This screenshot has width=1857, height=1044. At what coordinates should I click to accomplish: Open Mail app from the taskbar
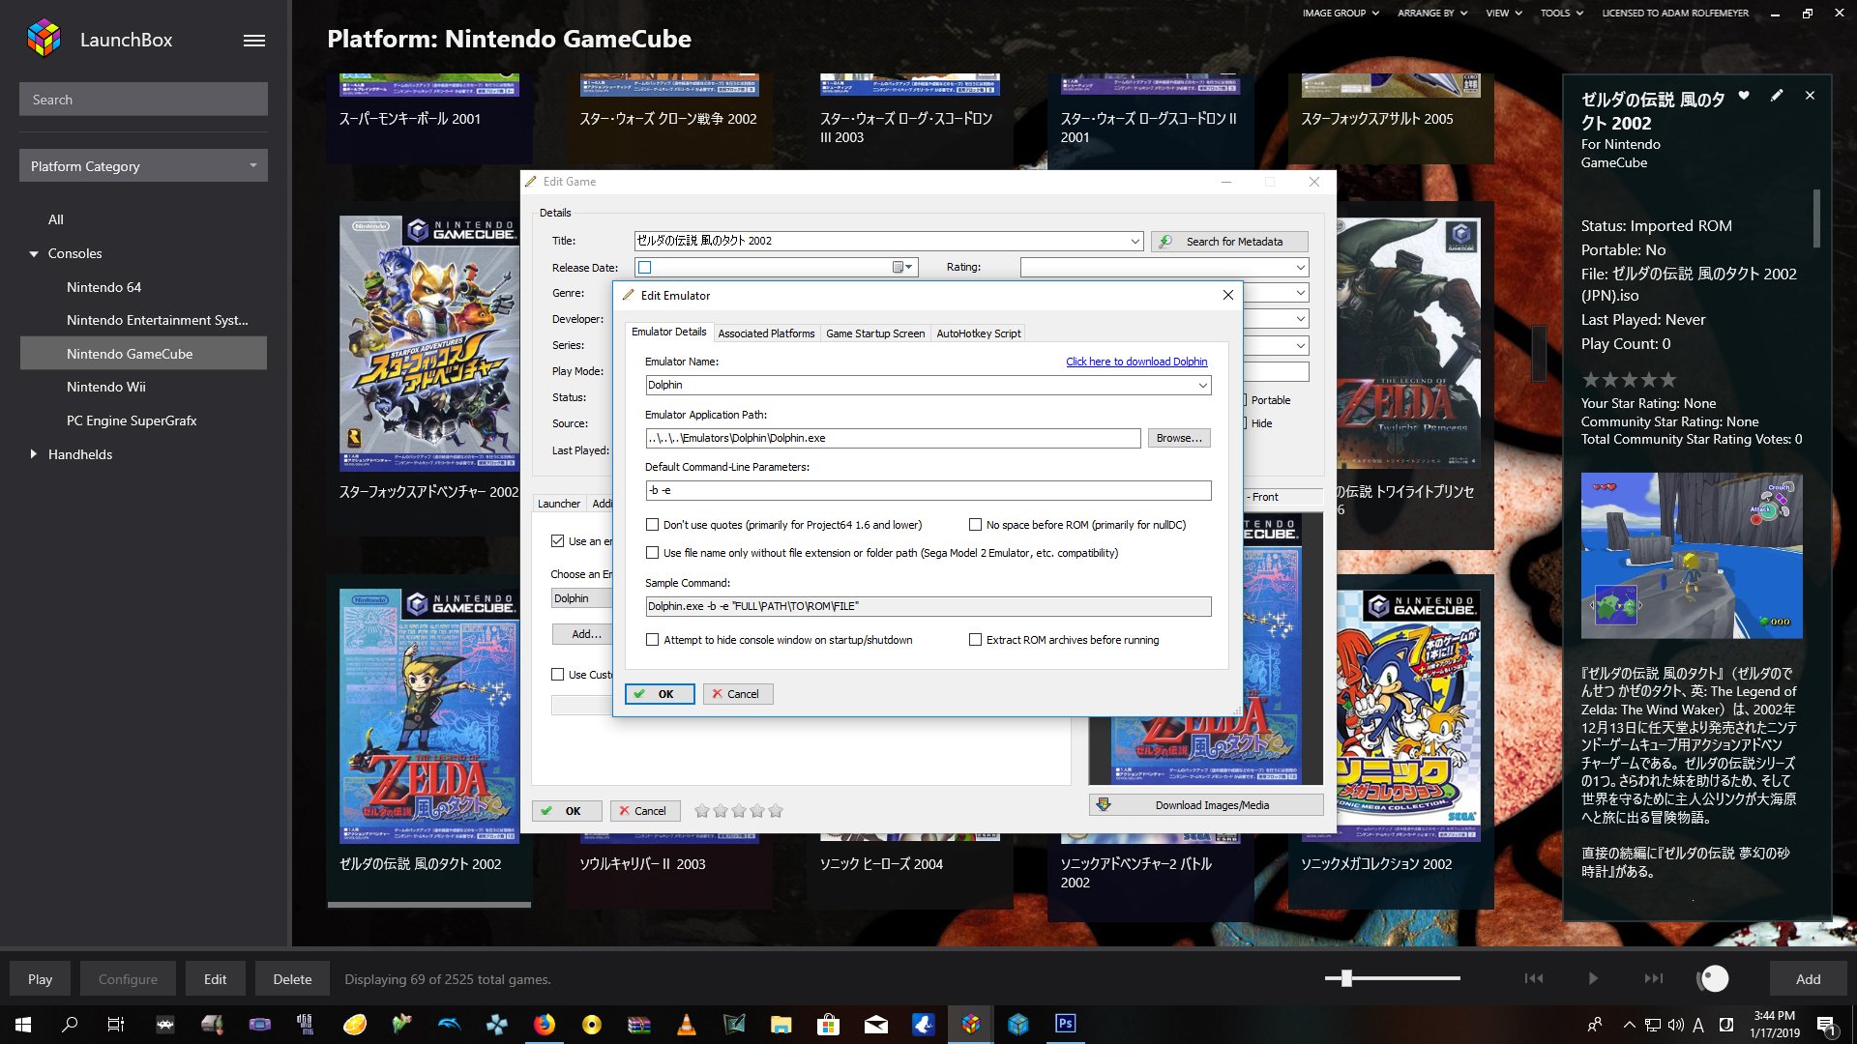(x=876, y=1025)
